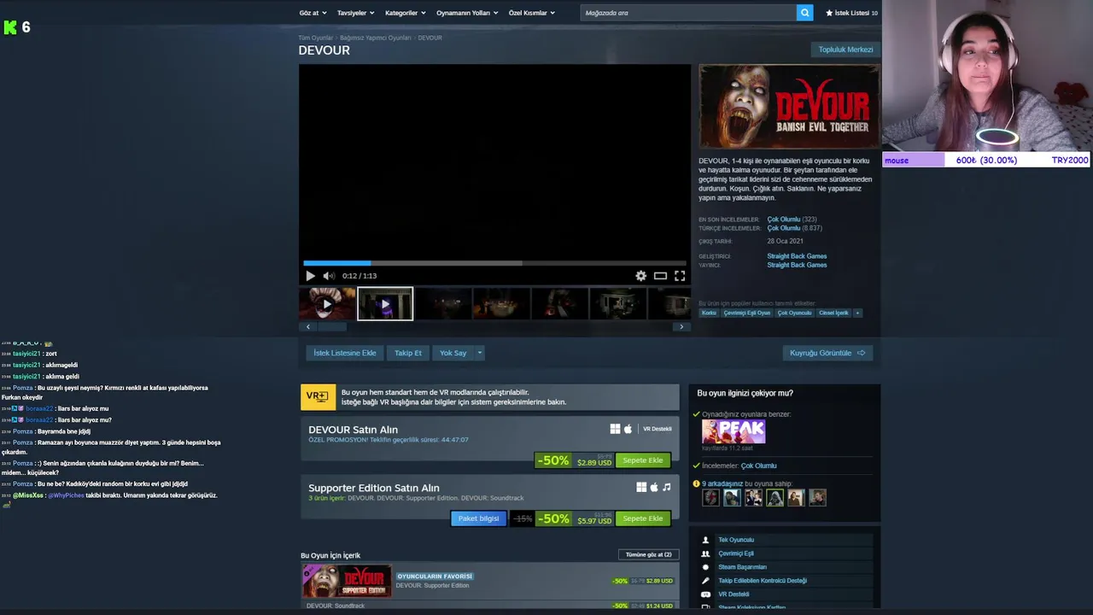Click the yellow VR+ badge icon
1093x615 pixels.
[318, 397]
